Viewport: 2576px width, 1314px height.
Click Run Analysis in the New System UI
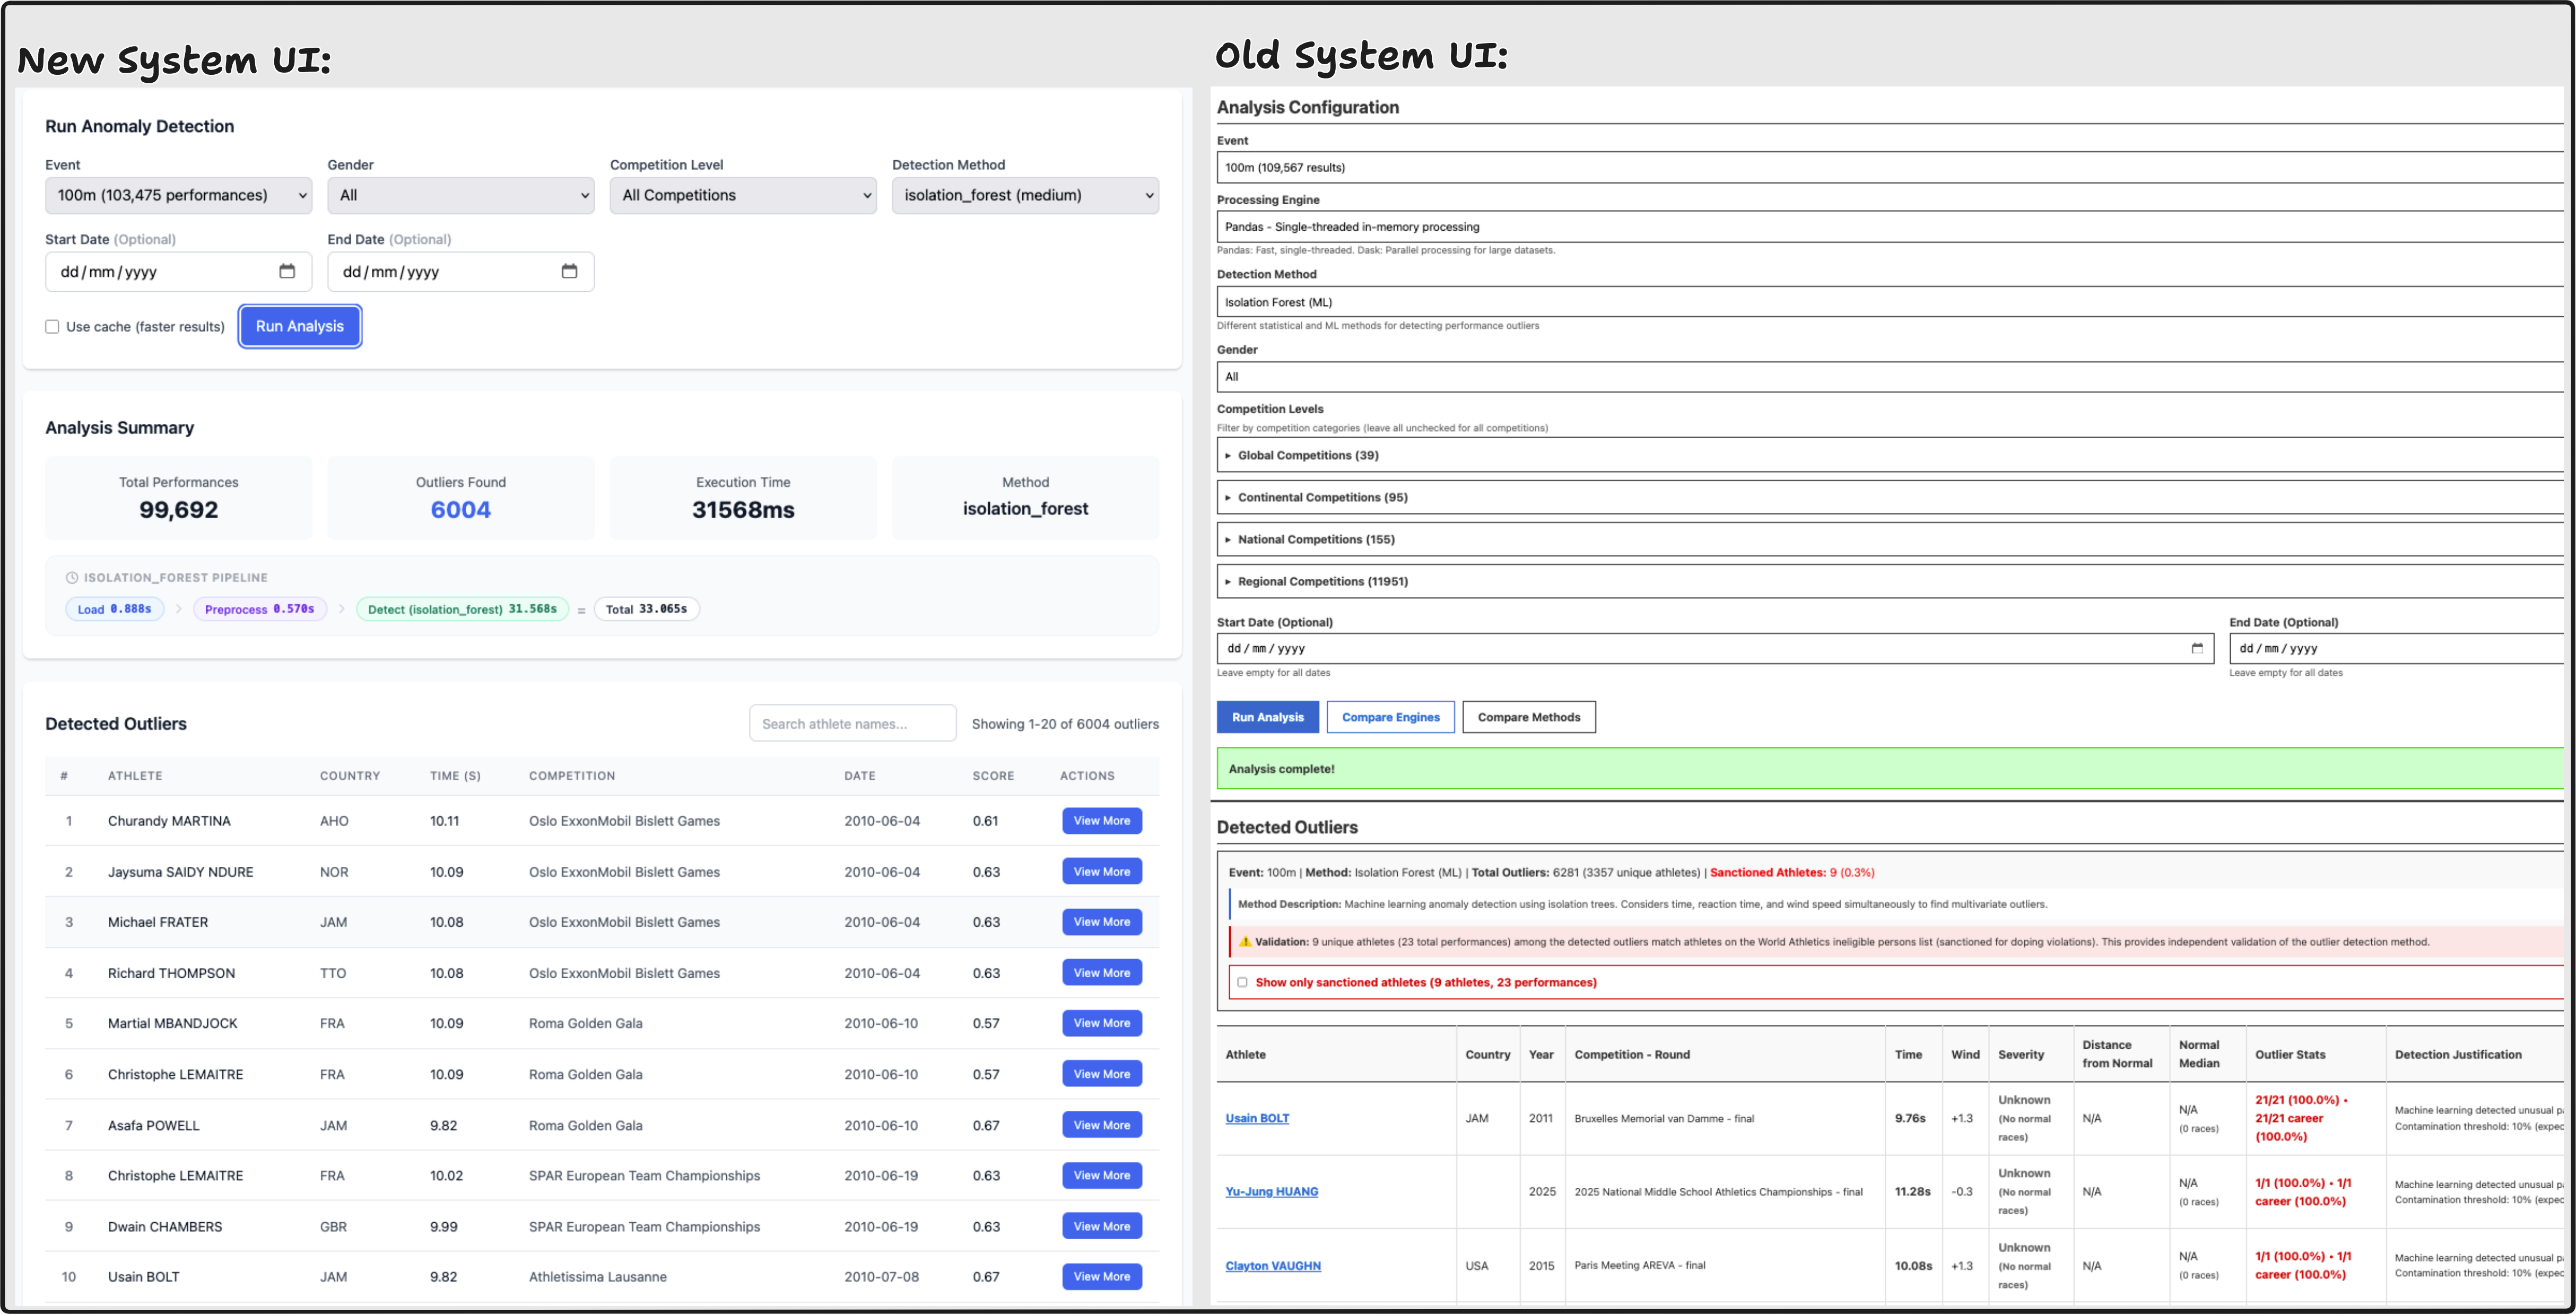300,326
